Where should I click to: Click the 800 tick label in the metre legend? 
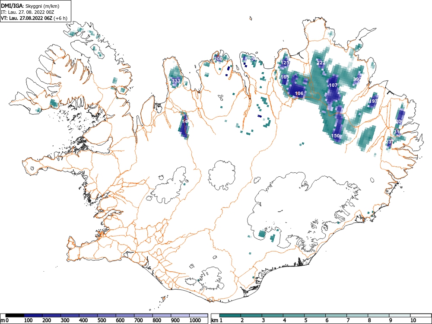[x=157, y=320]
